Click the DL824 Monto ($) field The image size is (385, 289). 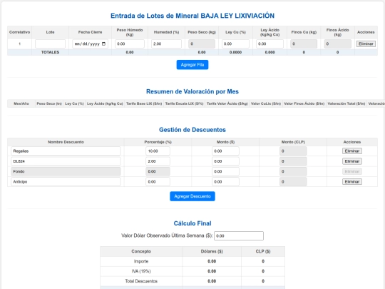(225, 161)
